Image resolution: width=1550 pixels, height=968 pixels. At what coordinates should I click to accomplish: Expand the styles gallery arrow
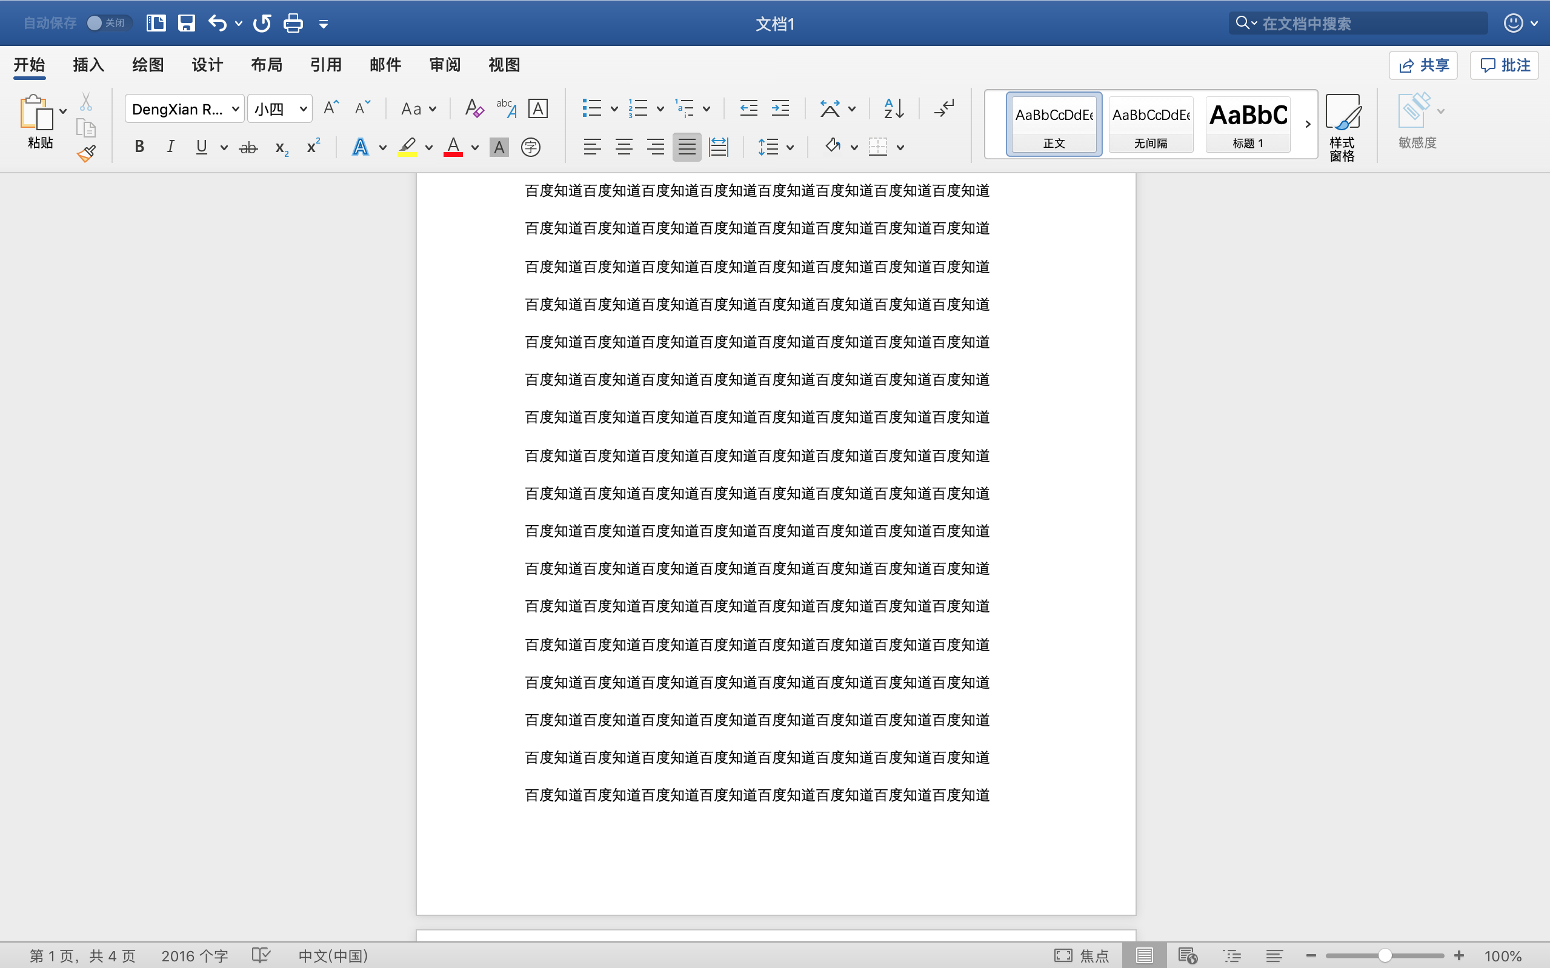[x=1308, y=124]
